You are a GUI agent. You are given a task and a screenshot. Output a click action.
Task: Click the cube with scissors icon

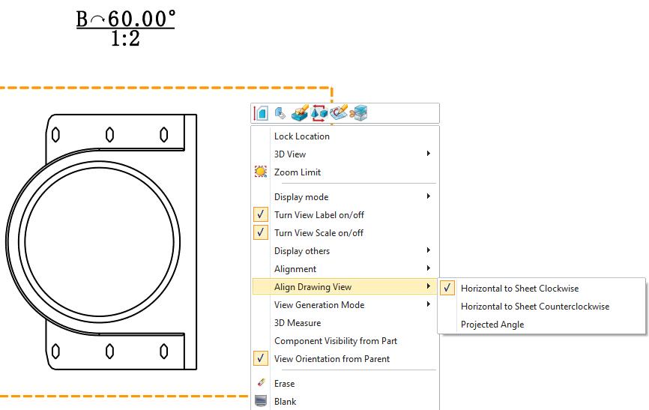tap(358, 113)
